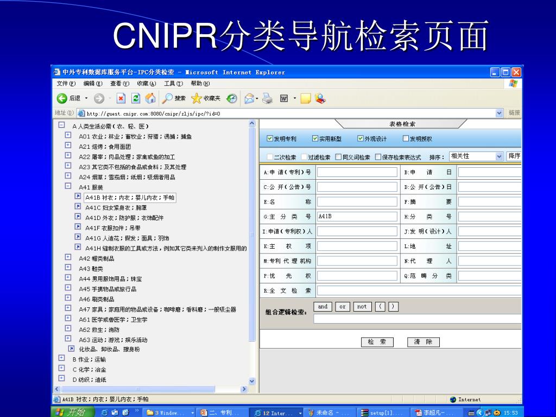Click the Messenger icon in toolbar

[320, 98]
